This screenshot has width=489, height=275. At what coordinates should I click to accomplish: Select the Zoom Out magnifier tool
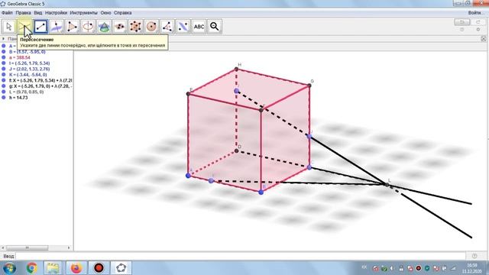coord(215,27)
